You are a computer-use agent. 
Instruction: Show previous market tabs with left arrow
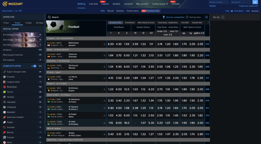point(205,23)
